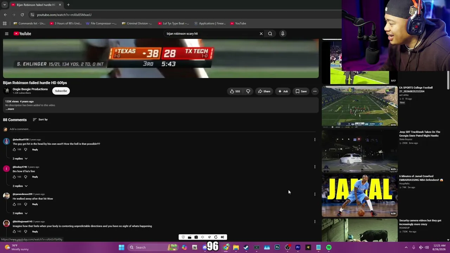Click the Chrome back arrow

pos(5,15)
